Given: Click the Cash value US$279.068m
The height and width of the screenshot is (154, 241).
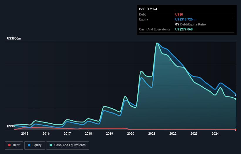Looking at the screenshot, I should [185, 29].
